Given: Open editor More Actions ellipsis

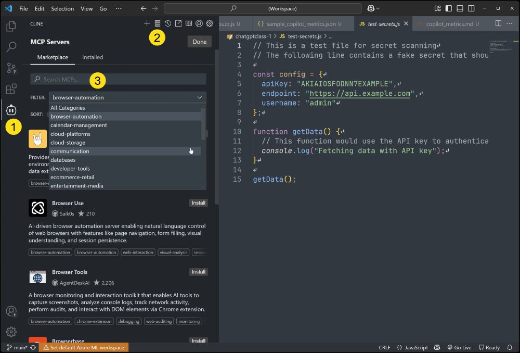Looking at the screenshot, I should point(510,23).
